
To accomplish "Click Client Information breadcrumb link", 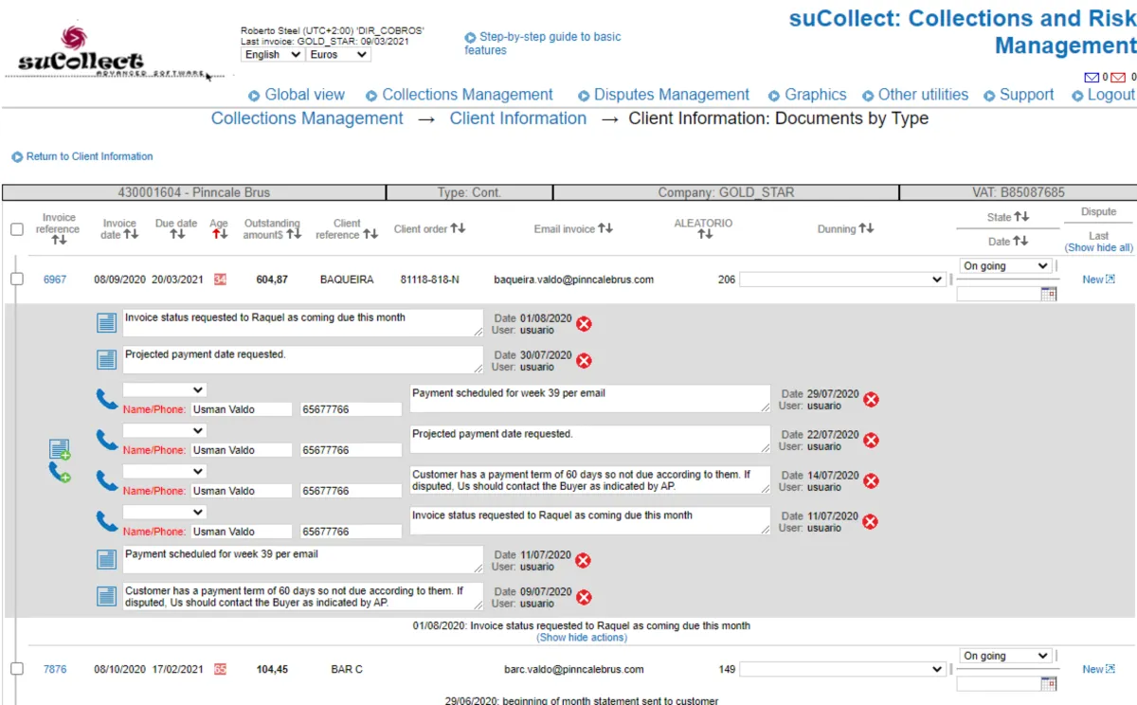I will (x=518, y=118).
